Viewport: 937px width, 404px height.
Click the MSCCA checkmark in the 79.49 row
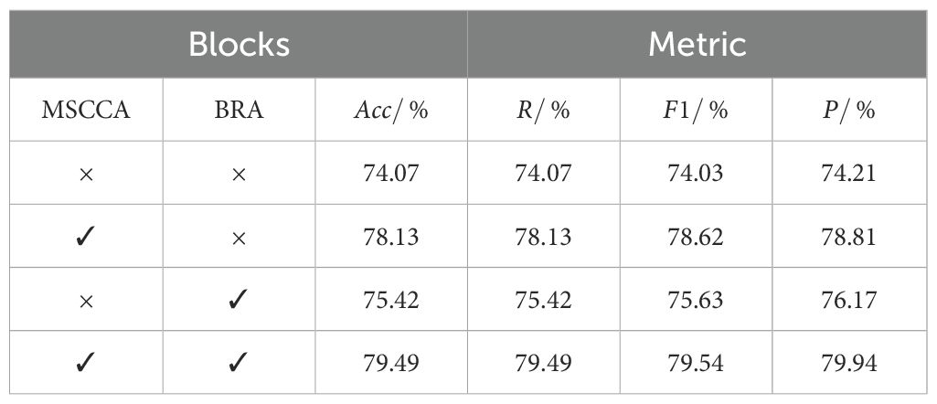pyautogui.click(x=86, y=364)
